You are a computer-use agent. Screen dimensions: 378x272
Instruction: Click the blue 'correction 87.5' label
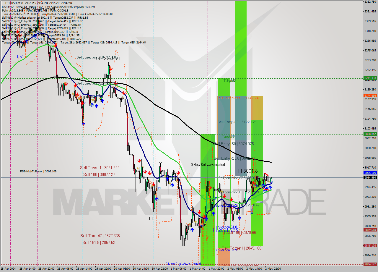(x=226, y=250)
